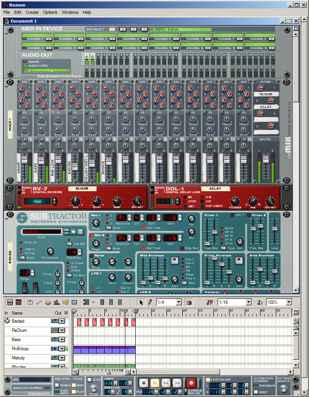Open the Options menu
Viewport: 309px width, 397px height.
coord(50,12)
